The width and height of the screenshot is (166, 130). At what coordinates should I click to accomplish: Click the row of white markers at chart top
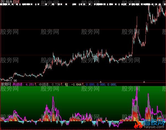[83, 5]
